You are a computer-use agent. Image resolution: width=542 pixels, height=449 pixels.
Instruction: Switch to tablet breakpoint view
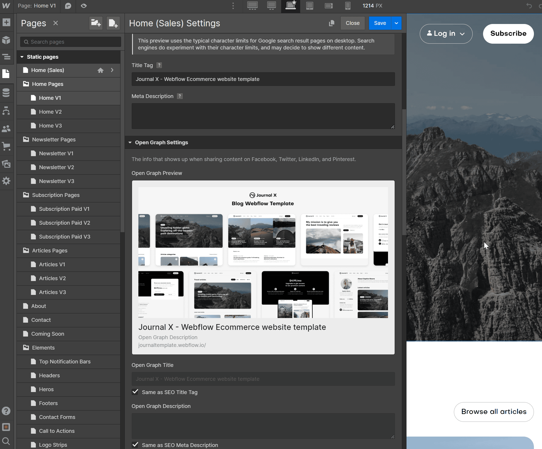click(309, 6)
